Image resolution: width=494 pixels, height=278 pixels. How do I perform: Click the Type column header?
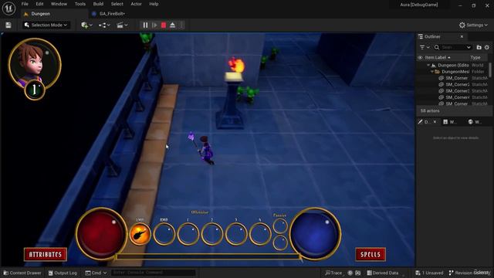[x=475, y=58]
